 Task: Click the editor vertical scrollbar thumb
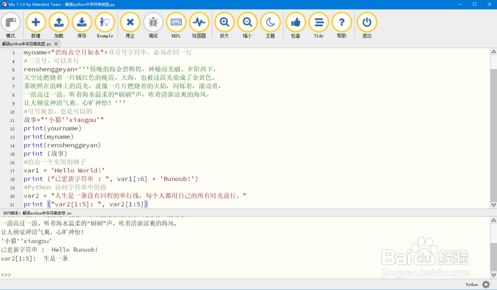494,135
